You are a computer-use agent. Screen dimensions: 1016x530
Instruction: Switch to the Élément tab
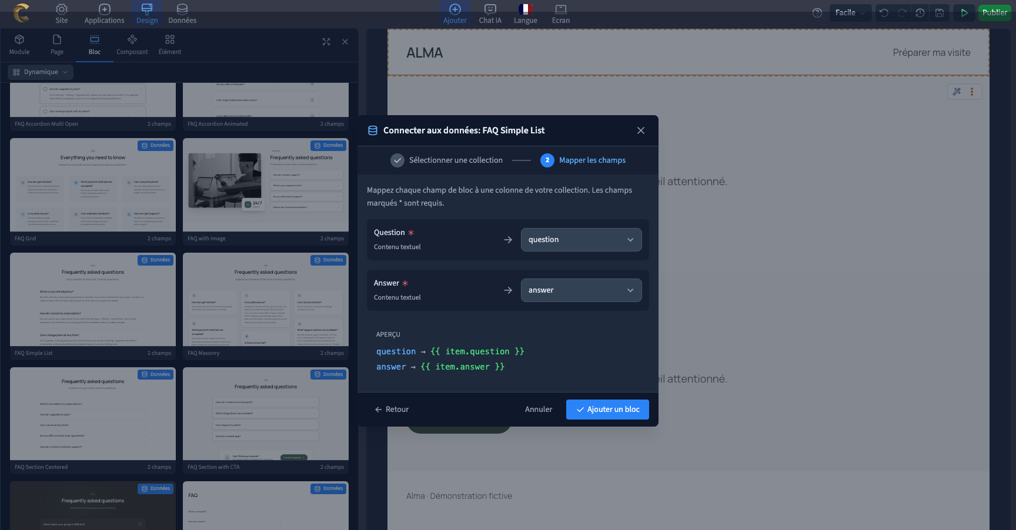(170, 45)
